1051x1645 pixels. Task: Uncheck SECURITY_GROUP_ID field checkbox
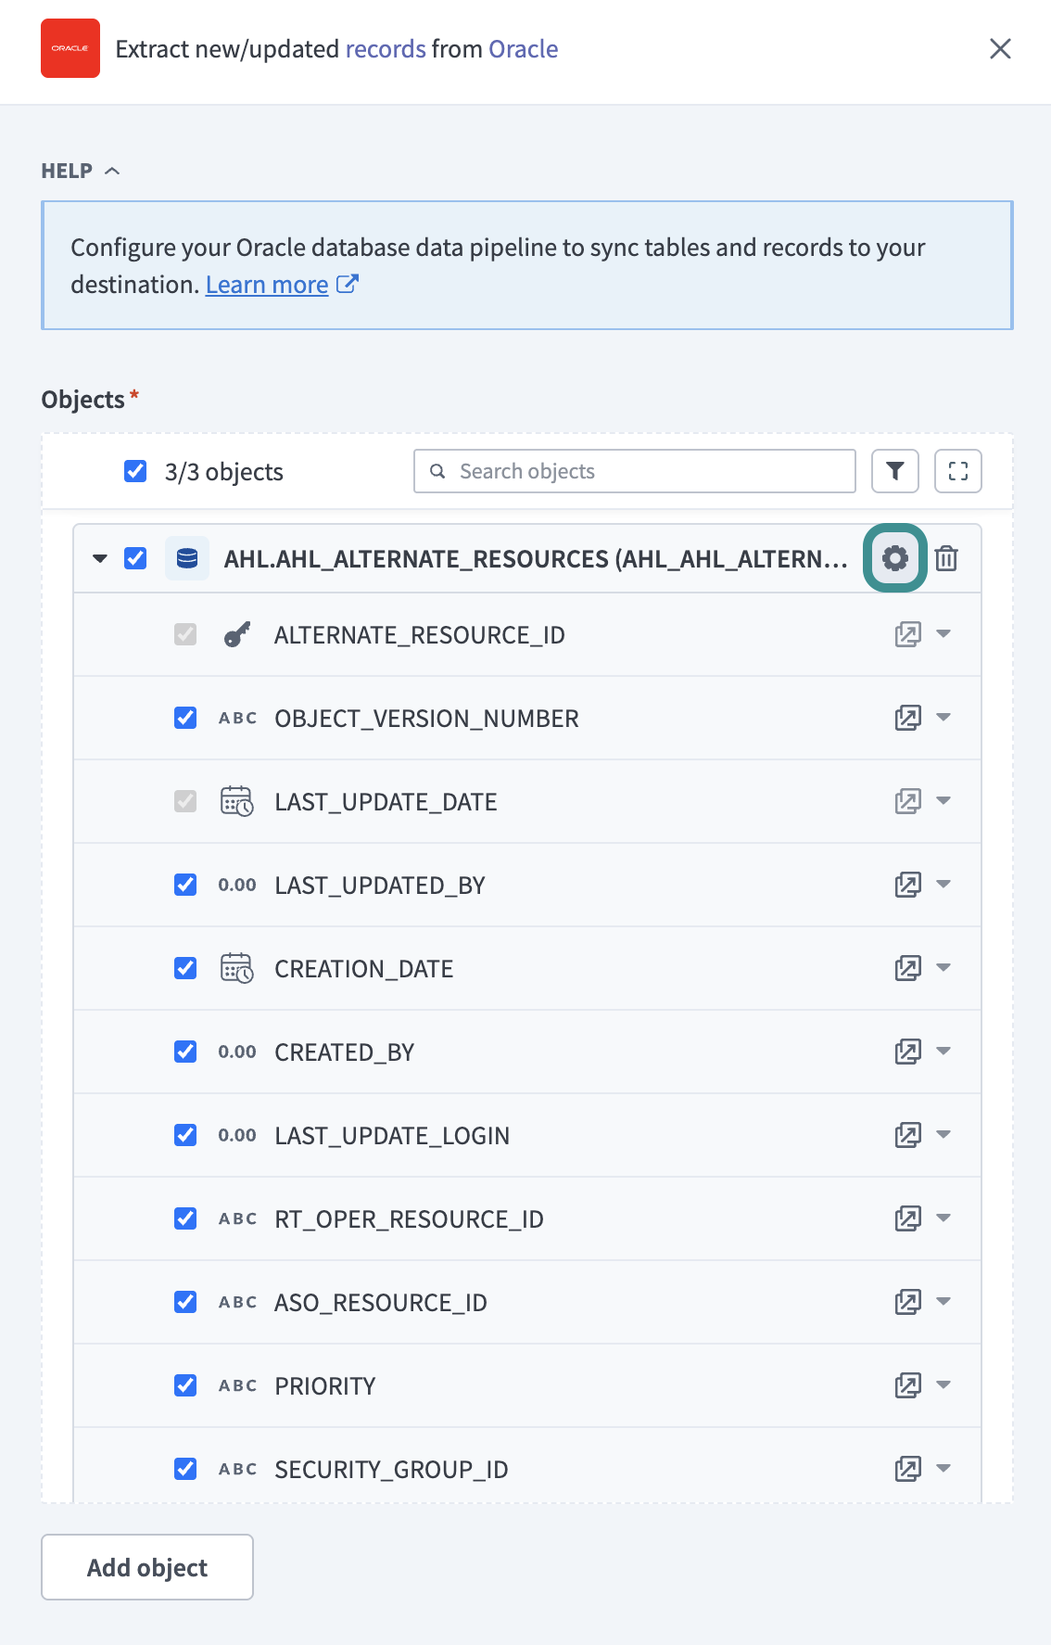(185, 1469)
